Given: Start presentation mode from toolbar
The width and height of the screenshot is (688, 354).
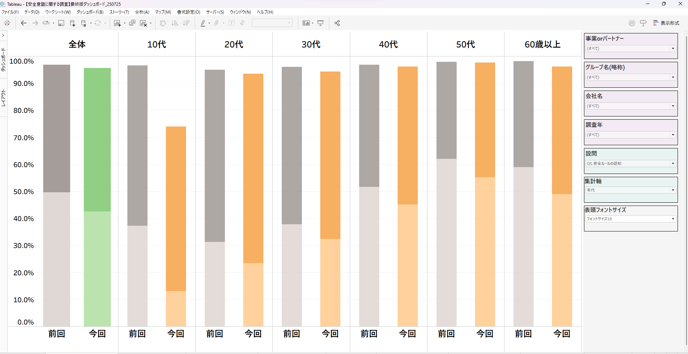Looking at the screenshot, I should pyautogui.click(x=320, y=23).
